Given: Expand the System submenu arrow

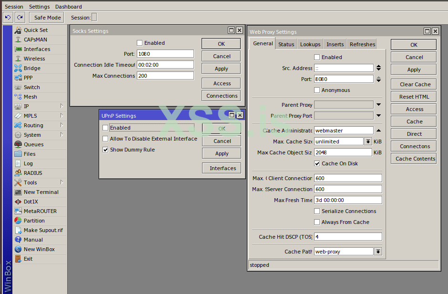Looking at the screenshot, I should point(61,134).
